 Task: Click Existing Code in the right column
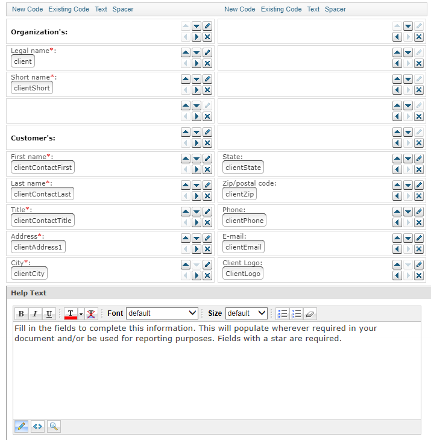(281, 9)
